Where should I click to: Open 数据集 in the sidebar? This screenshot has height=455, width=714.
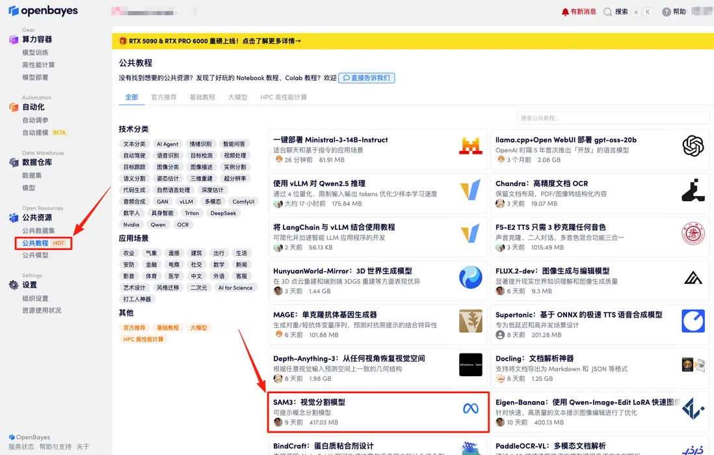coord(32,176)
